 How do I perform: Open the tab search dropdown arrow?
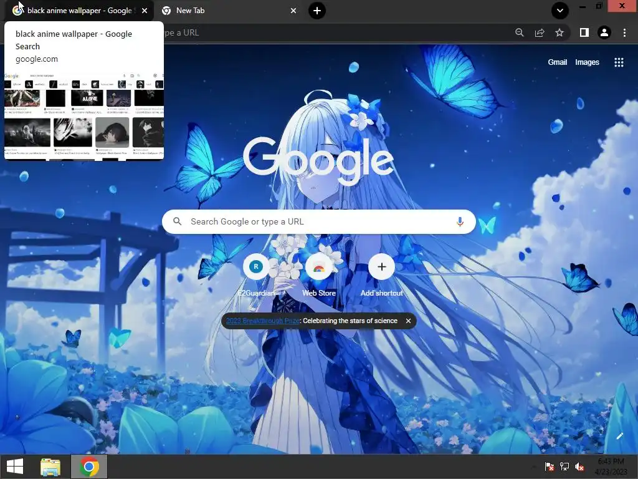tap(560, 11)
